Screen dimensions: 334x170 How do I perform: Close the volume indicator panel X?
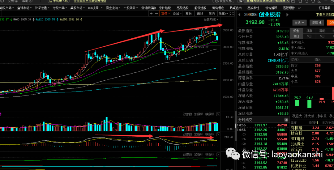point(218,114)
